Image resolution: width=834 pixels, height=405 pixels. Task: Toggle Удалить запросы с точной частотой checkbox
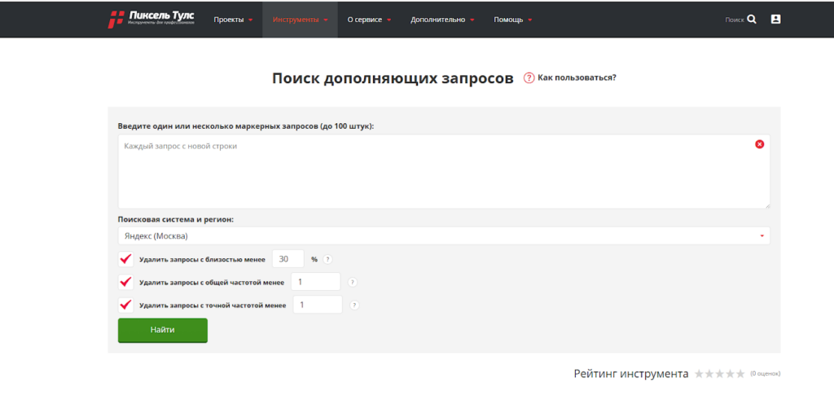pos(126,305)
